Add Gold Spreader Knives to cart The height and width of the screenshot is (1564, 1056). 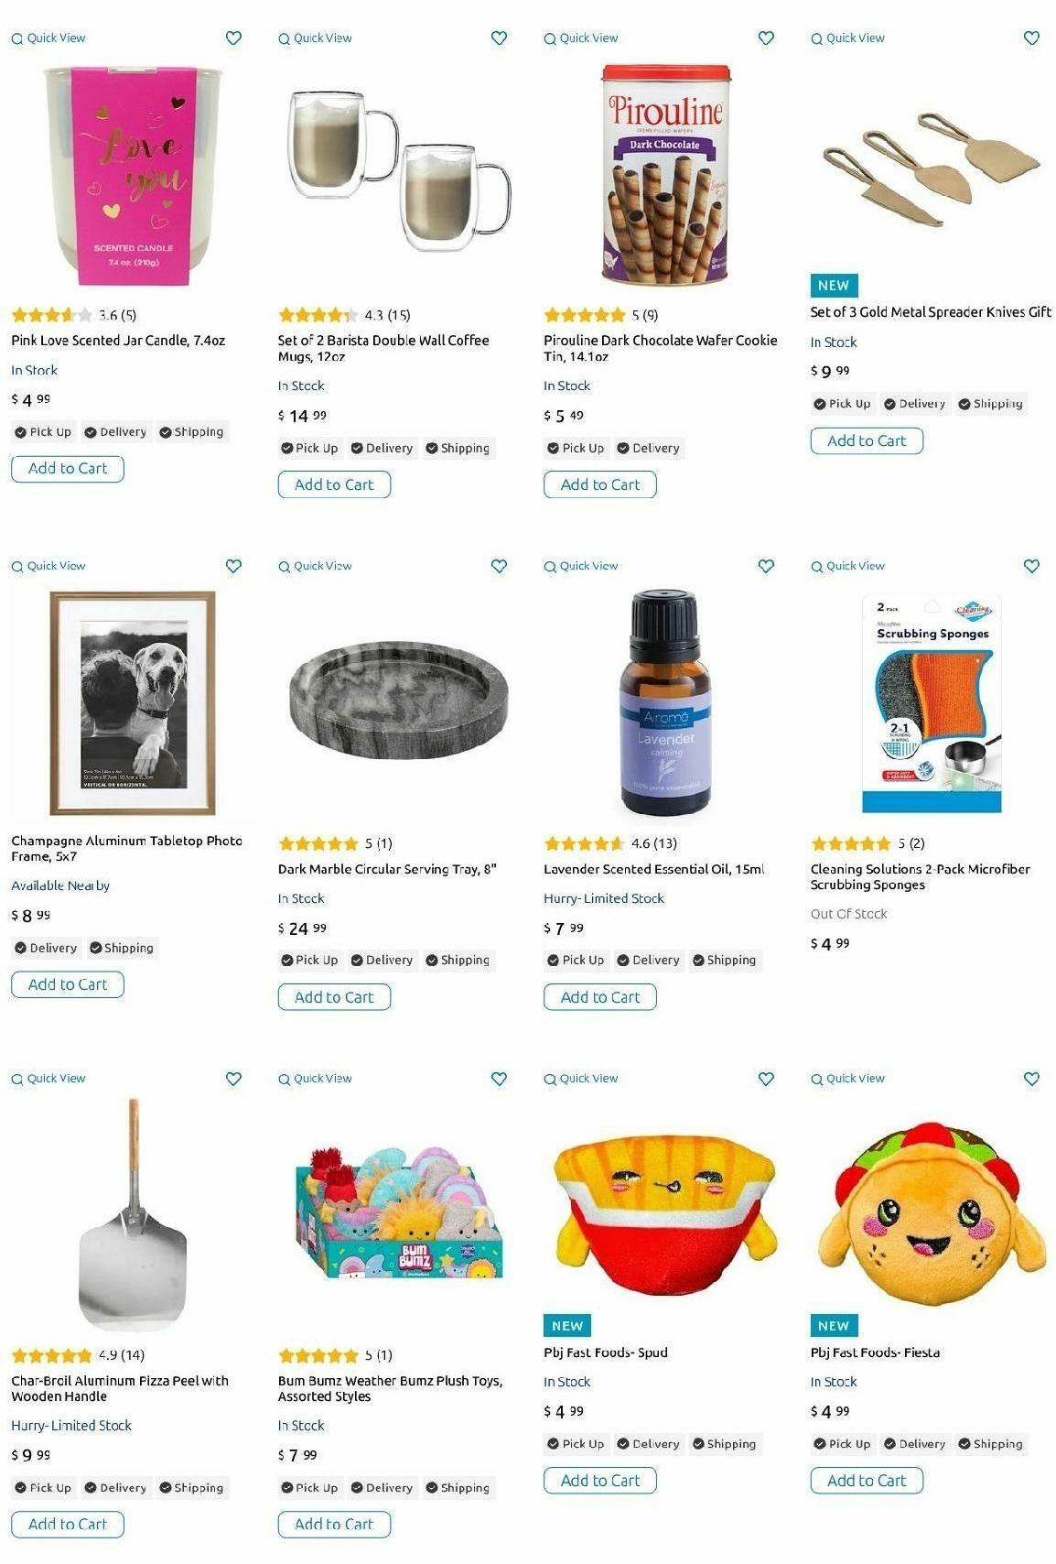(x=867, y=440)
